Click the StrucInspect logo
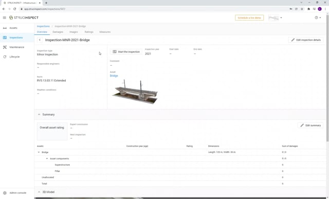The width and height of the screenshot is (329, 199). point(24,17)
